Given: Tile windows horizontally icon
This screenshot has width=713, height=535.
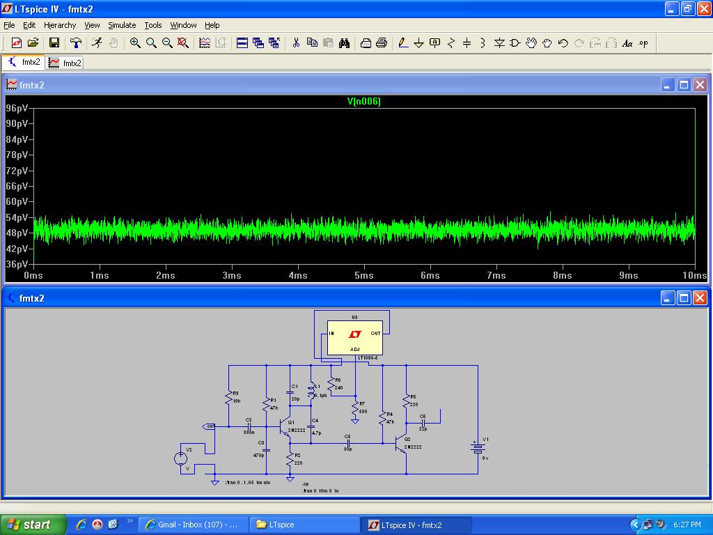Looking at the screenshot, I should [242, 42].
